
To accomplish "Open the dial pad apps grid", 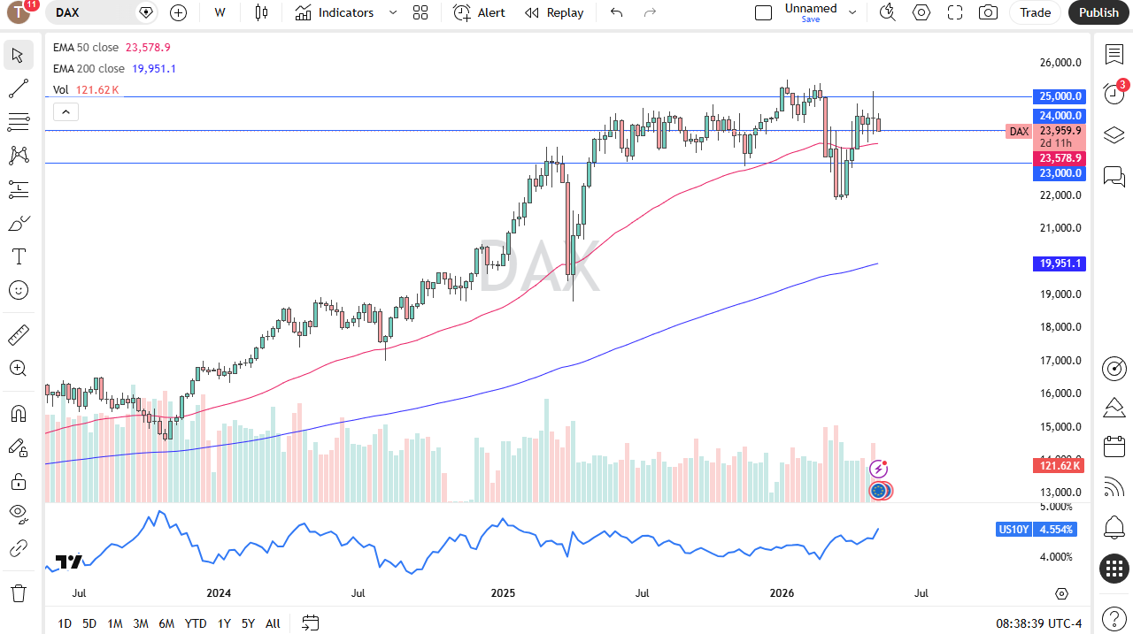I will coord(1114,569).
